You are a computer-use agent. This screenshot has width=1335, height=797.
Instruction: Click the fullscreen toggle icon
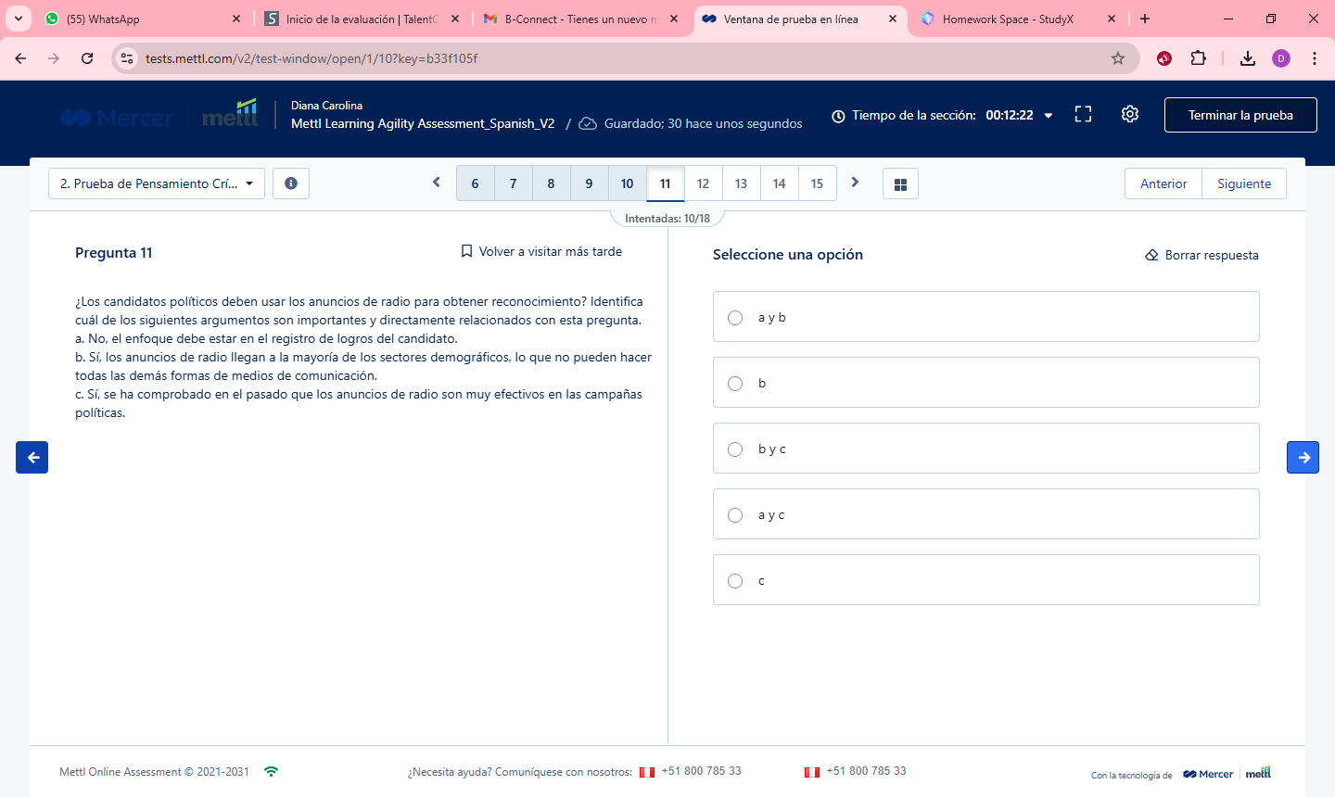click(x=1083, y=114)
